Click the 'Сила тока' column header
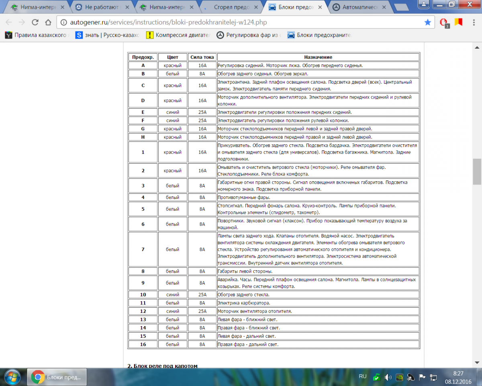 click(x=202, y=57)
